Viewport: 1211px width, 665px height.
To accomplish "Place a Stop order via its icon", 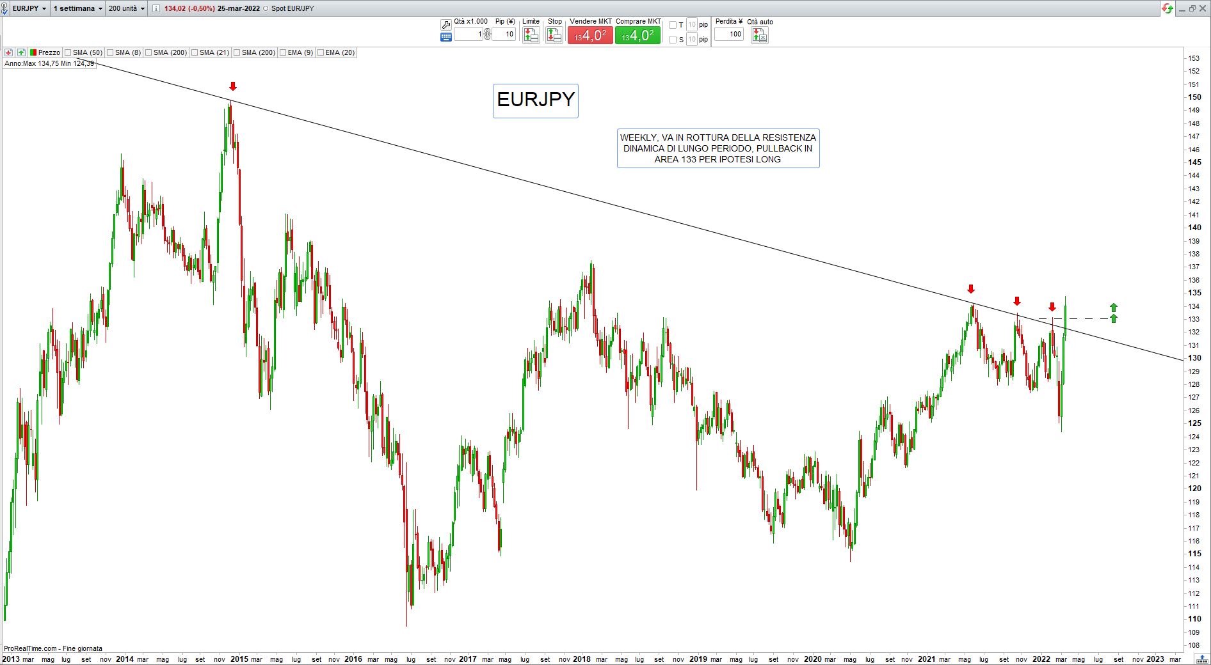I will [554, 36].
